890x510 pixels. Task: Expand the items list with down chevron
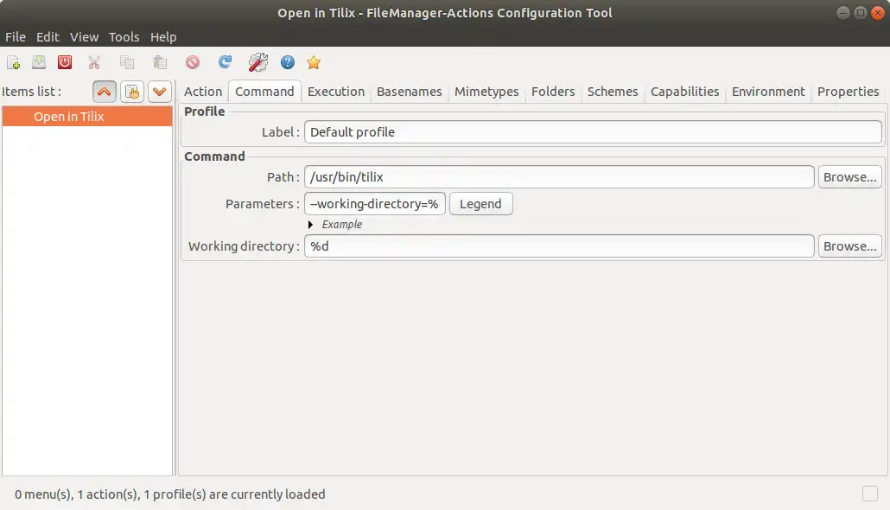tap(160, 92)
